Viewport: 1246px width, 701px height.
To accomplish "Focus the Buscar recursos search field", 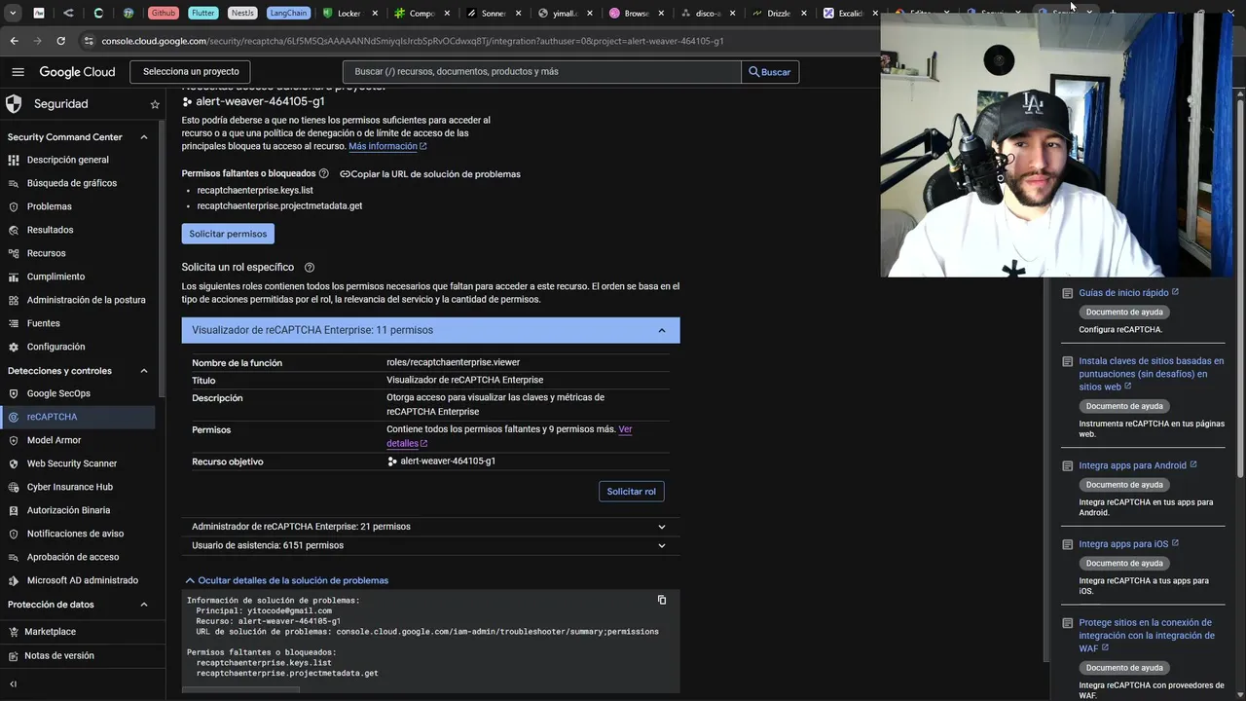I will [x=541, y=72].
